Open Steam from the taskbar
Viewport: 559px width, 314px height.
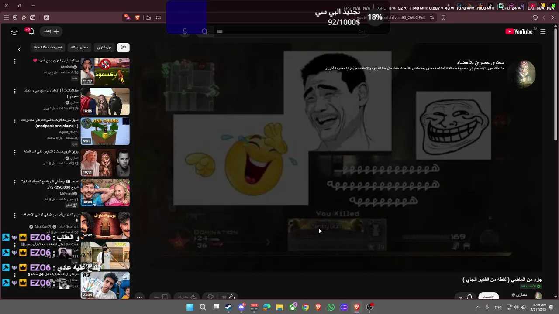pos(228,307)
